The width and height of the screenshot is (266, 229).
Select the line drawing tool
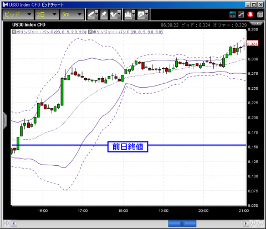pyautogui.click(x=91, y=14)
